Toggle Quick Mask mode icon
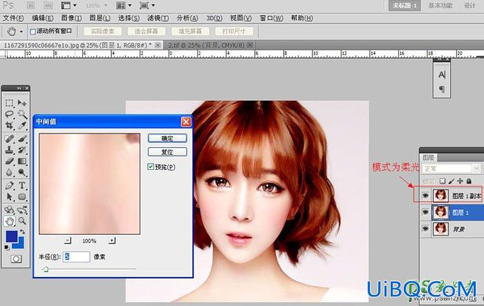484x306 pixels. (x=16, y=259)
